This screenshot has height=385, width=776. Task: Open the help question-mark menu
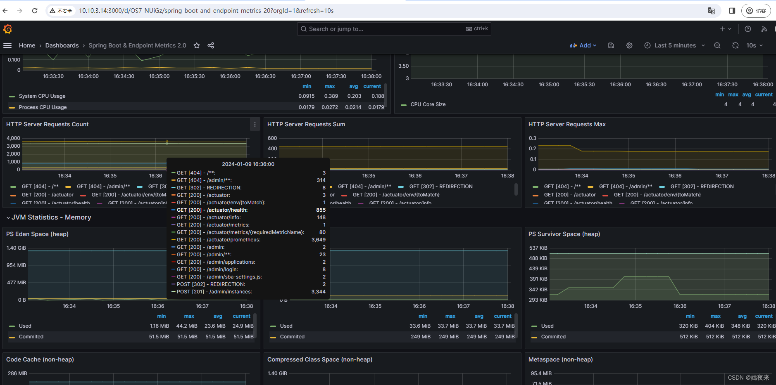(748, 29)
